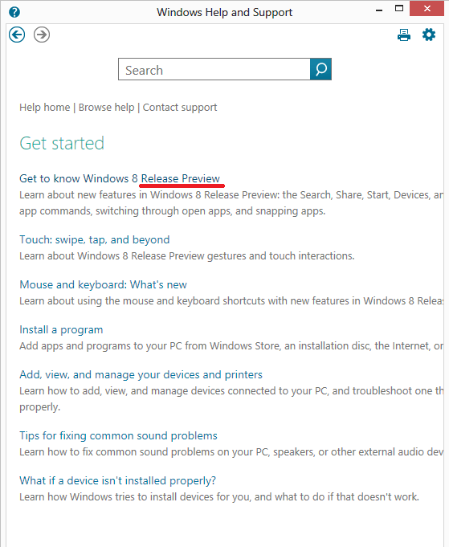The height and width of the screenshot is (547, 449).
Task: Open Add, view, and manage devices and printers
Action: 141,374
